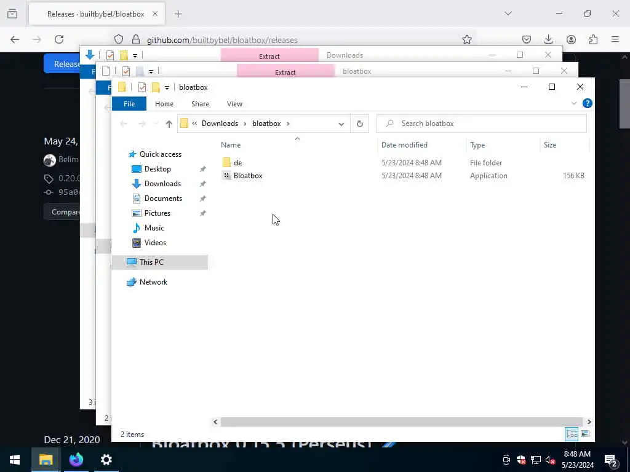Sort by Type column header
The image size is (630, 472).
coord(477,145)
